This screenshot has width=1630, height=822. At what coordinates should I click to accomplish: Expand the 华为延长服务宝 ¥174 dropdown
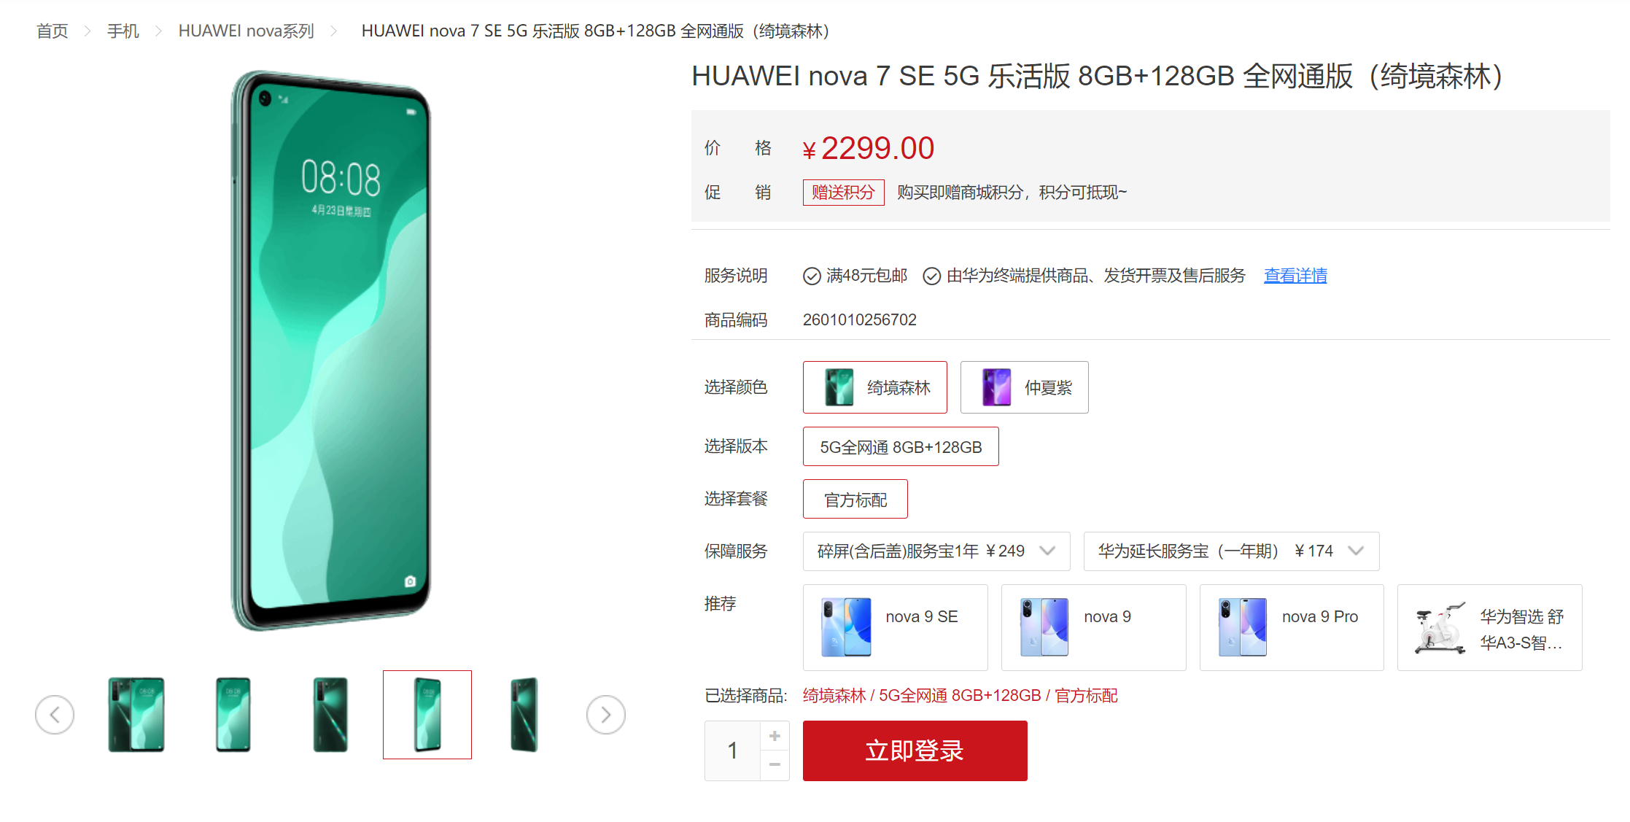click(x=1232, y=551)
